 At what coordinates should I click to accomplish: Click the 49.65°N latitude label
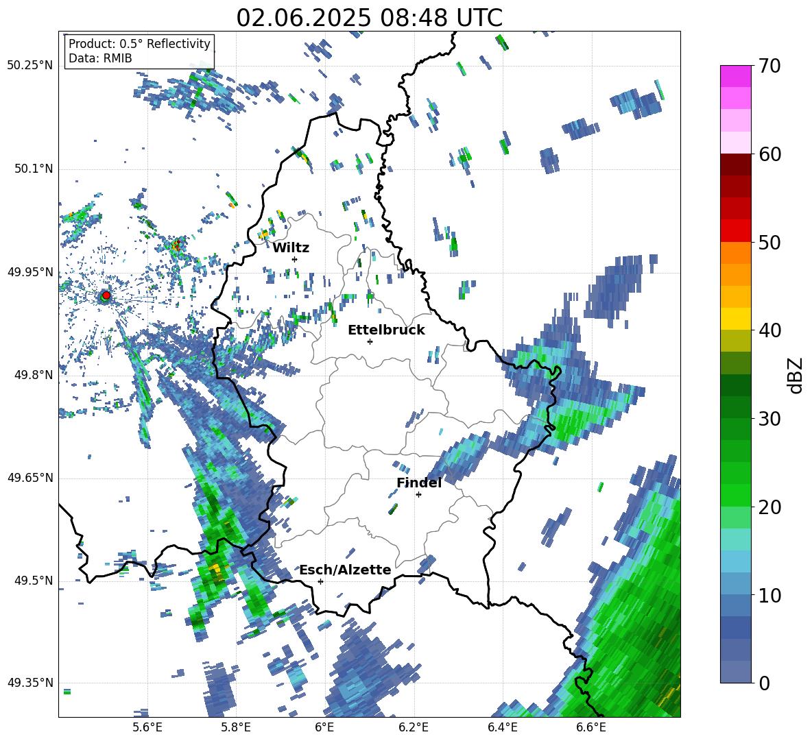coord(30,478)
